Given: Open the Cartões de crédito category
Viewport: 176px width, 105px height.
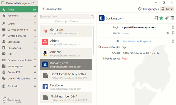Looking at the screenshot, I should 19,30.
